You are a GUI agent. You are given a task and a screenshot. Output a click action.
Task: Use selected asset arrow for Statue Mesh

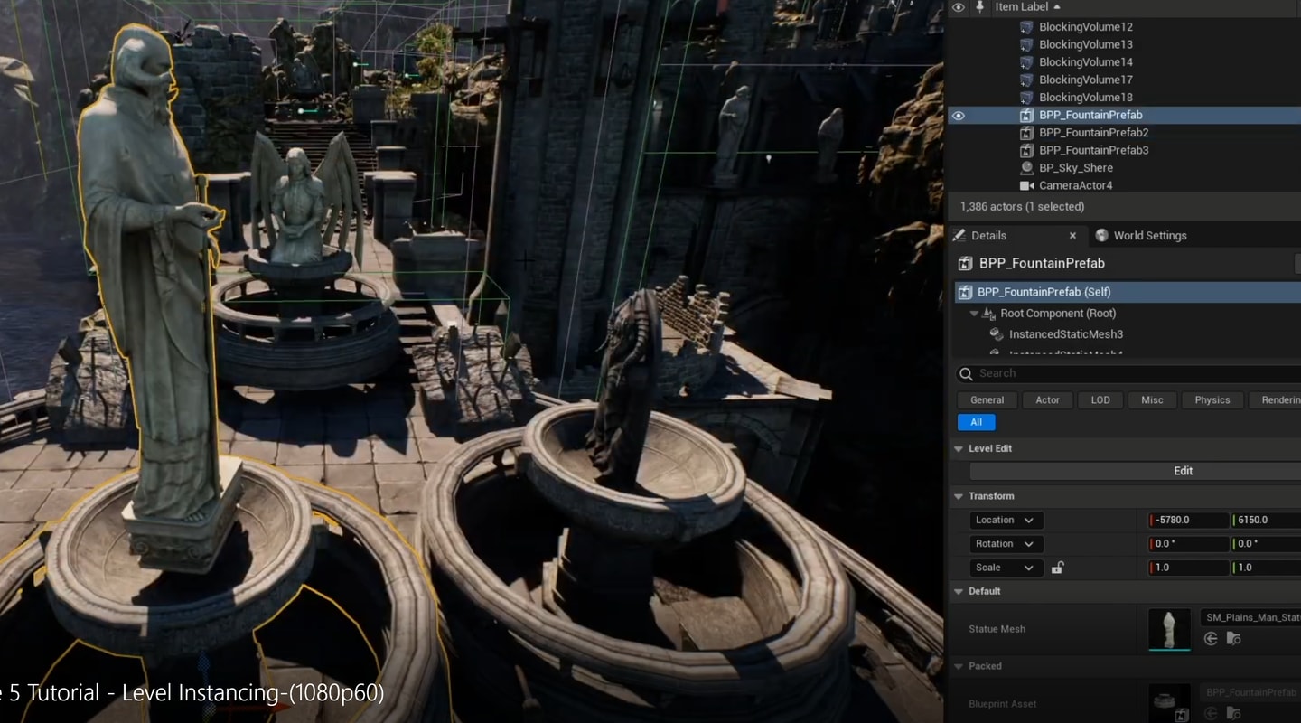[x=1212, y=639]
